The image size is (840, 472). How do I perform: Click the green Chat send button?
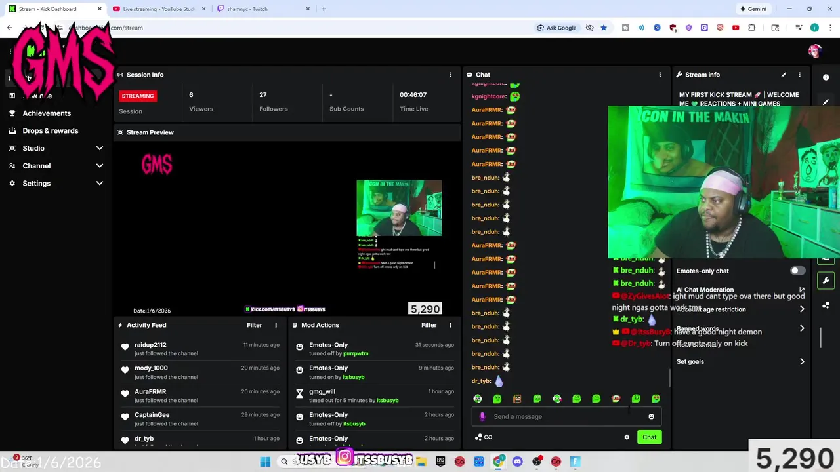(x=649, y=437)
